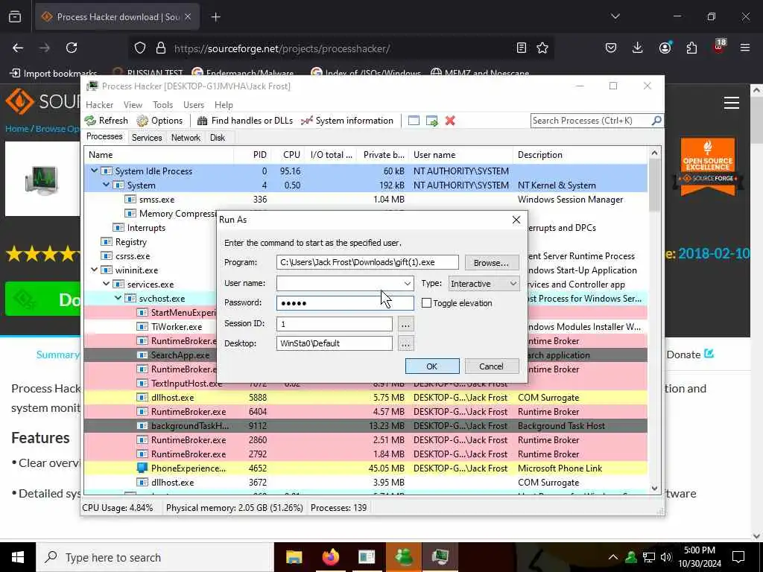Image resolution: width=763 pixels, height=572 pixels.
Task: Open the Firefox account icon
Action: tap(665, 47)
